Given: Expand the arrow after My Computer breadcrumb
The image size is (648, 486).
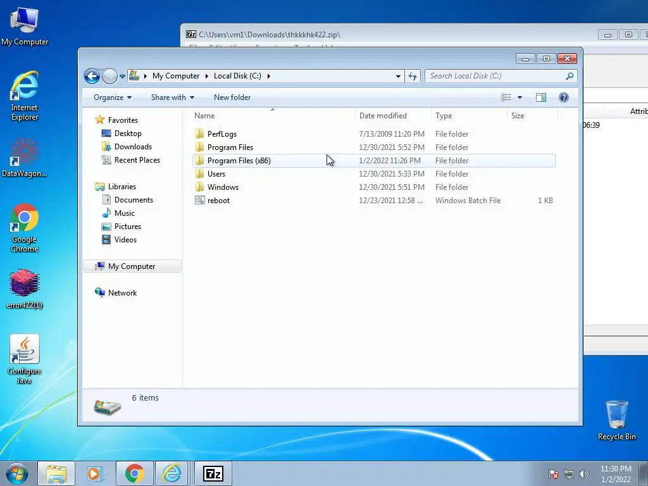Looking at the screenshot, I should click(207, 76).
